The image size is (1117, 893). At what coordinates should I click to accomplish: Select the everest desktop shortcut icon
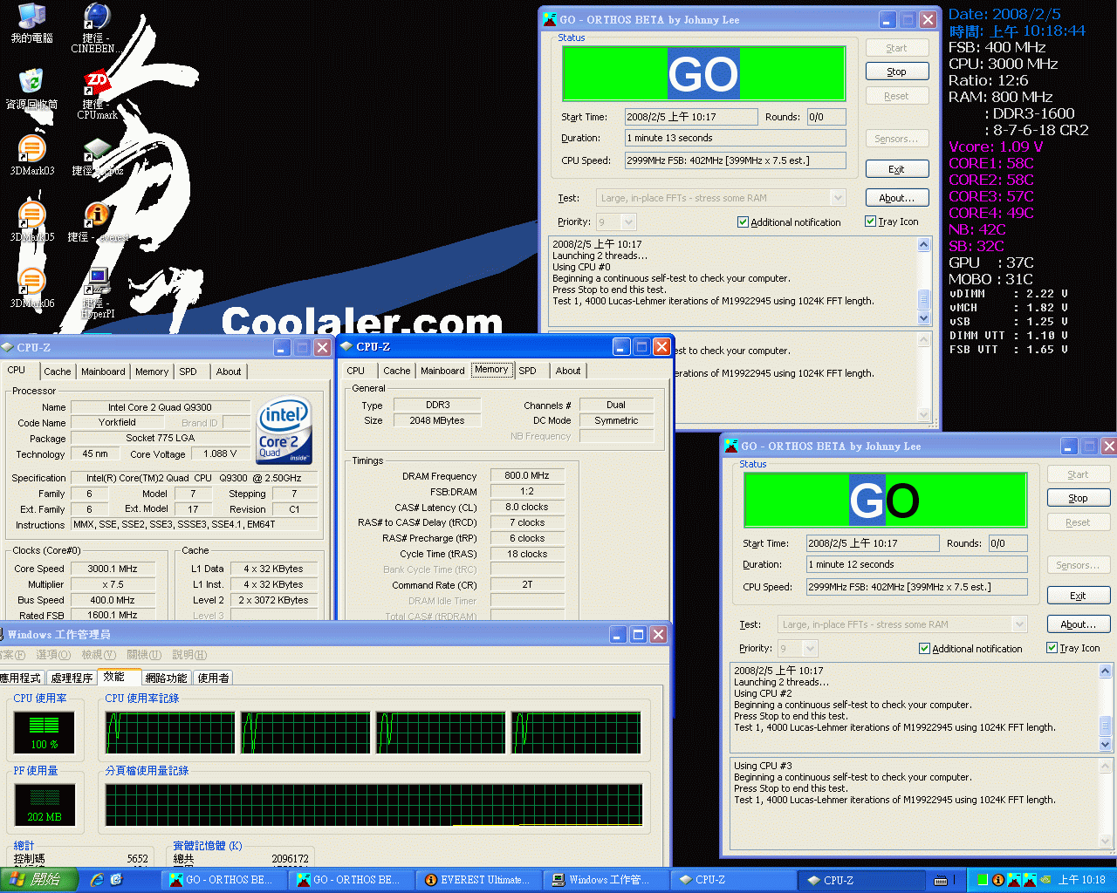pos(97,222)
